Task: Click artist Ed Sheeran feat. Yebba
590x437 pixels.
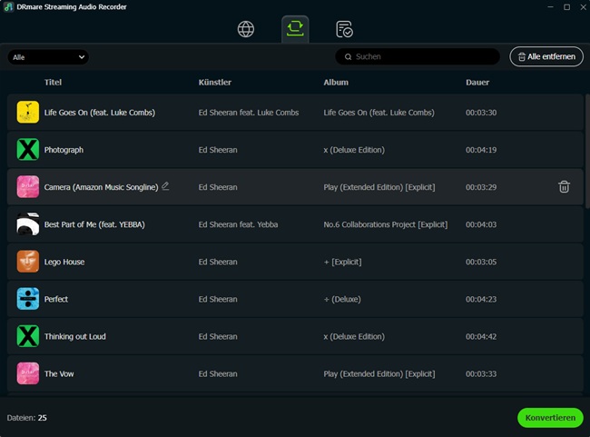Action: 238,224
